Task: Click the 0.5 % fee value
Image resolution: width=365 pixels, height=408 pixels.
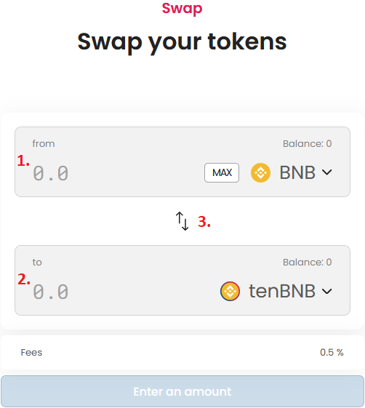Action: [x=332, y=352]
